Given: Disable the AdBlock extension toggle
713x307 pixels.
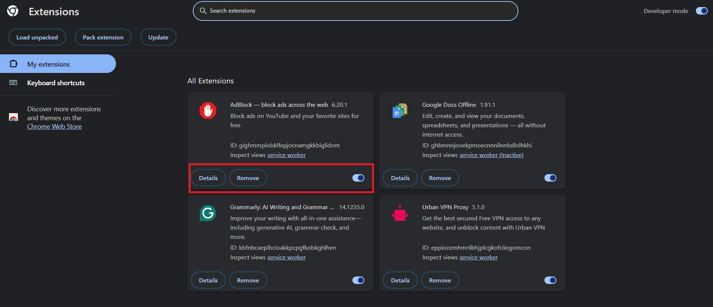Looking at the screenshot, I should [x=358, y=178].
